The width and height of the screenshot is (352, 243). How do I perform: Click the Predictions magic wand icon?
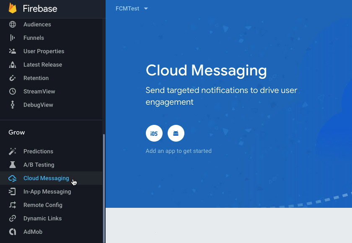point(13,151)
